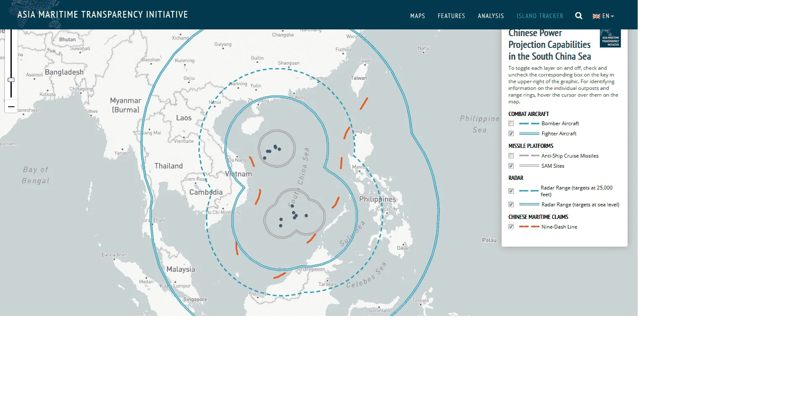Click the Laos label on the map
The width and height of the screenshot is (806, 395).
(184, 118)
